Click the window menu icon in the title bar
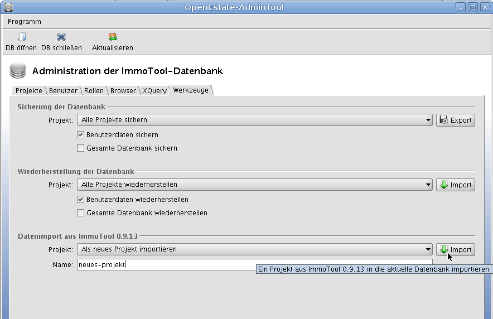 coord(8,7)
